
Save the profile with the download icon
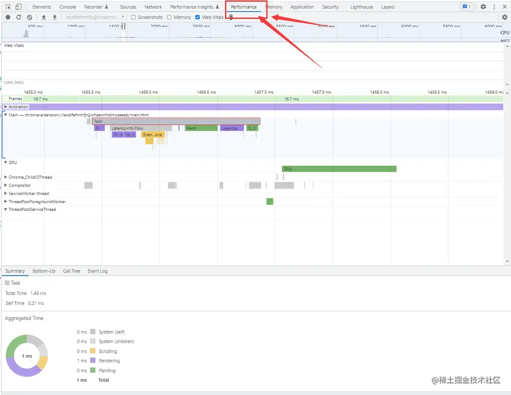pos(55,17)
